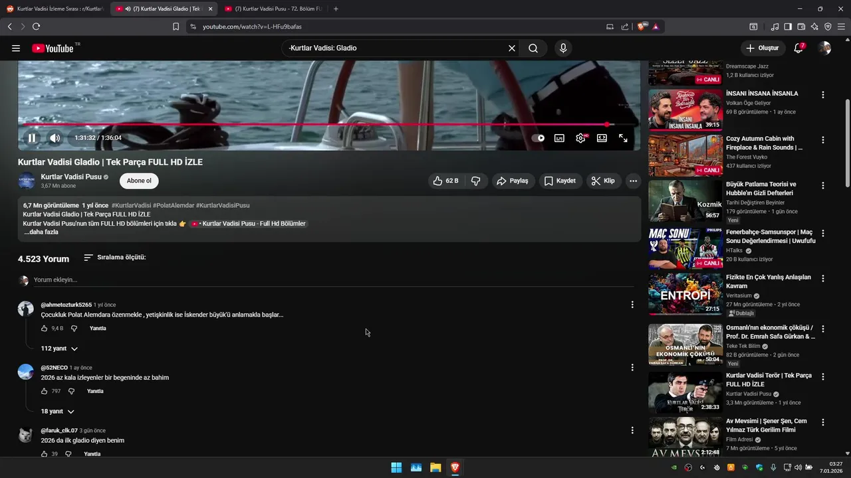Image resolution: width=851 pixels, height=478 pixels.
Task: Toggle the autoplay switch
Action: 539,138
